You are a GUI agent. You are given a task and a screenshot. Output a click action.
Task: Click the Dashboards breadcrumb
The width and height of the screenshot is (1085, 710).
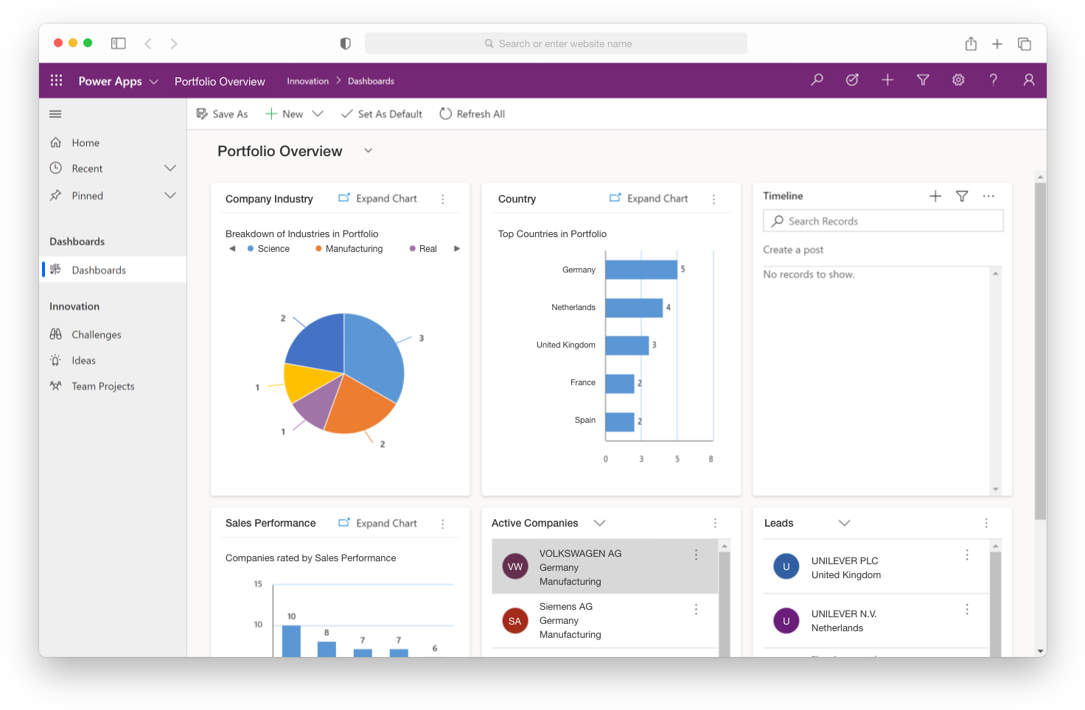(x=371, y=81)
